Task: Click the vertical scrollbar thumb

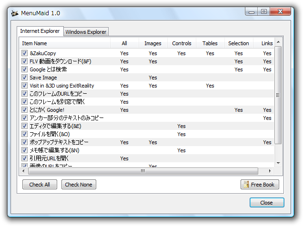Action: [x=278, y=95]
